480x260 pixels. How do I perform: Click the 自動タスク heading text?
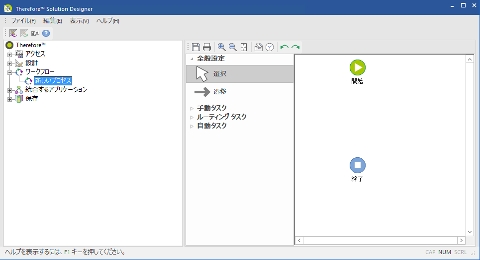pos(212,126)
